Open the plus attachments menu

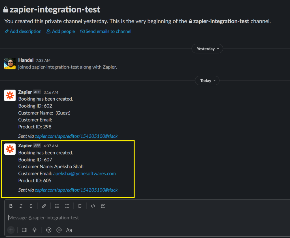[11, 230]
